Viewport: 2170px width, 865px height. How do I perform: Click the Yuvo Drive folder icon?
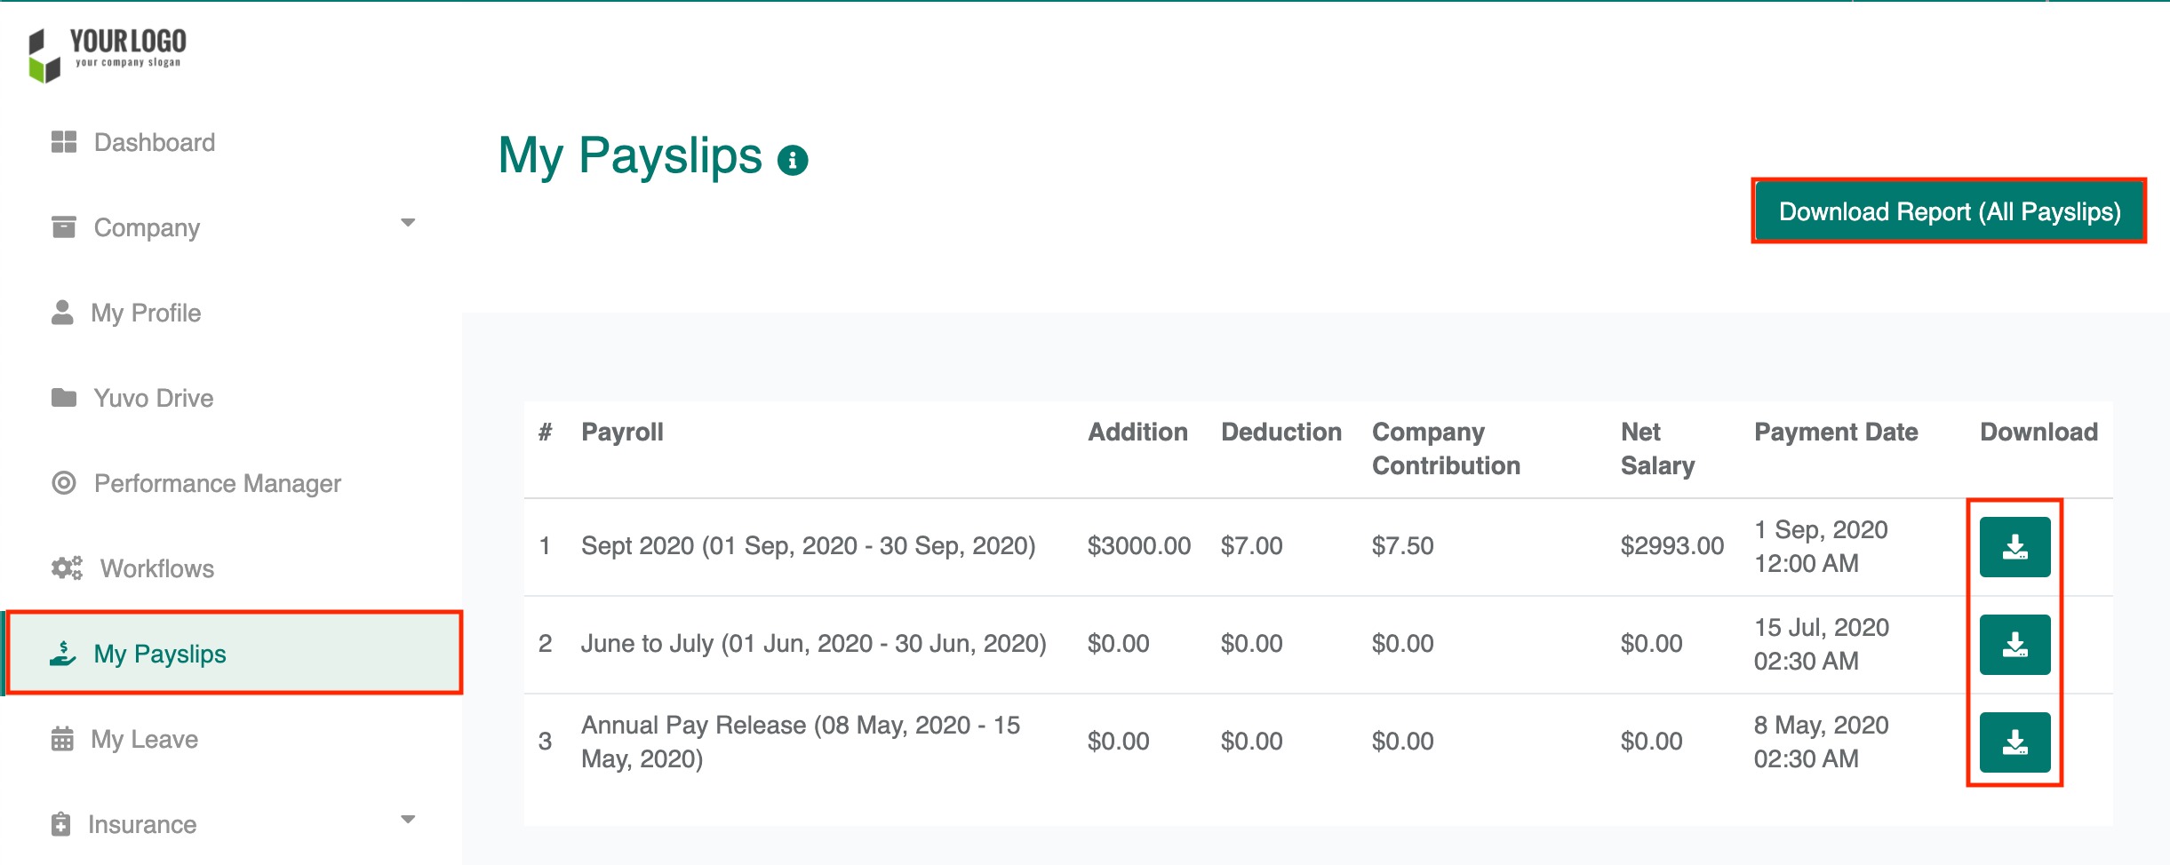click(64, 398)
